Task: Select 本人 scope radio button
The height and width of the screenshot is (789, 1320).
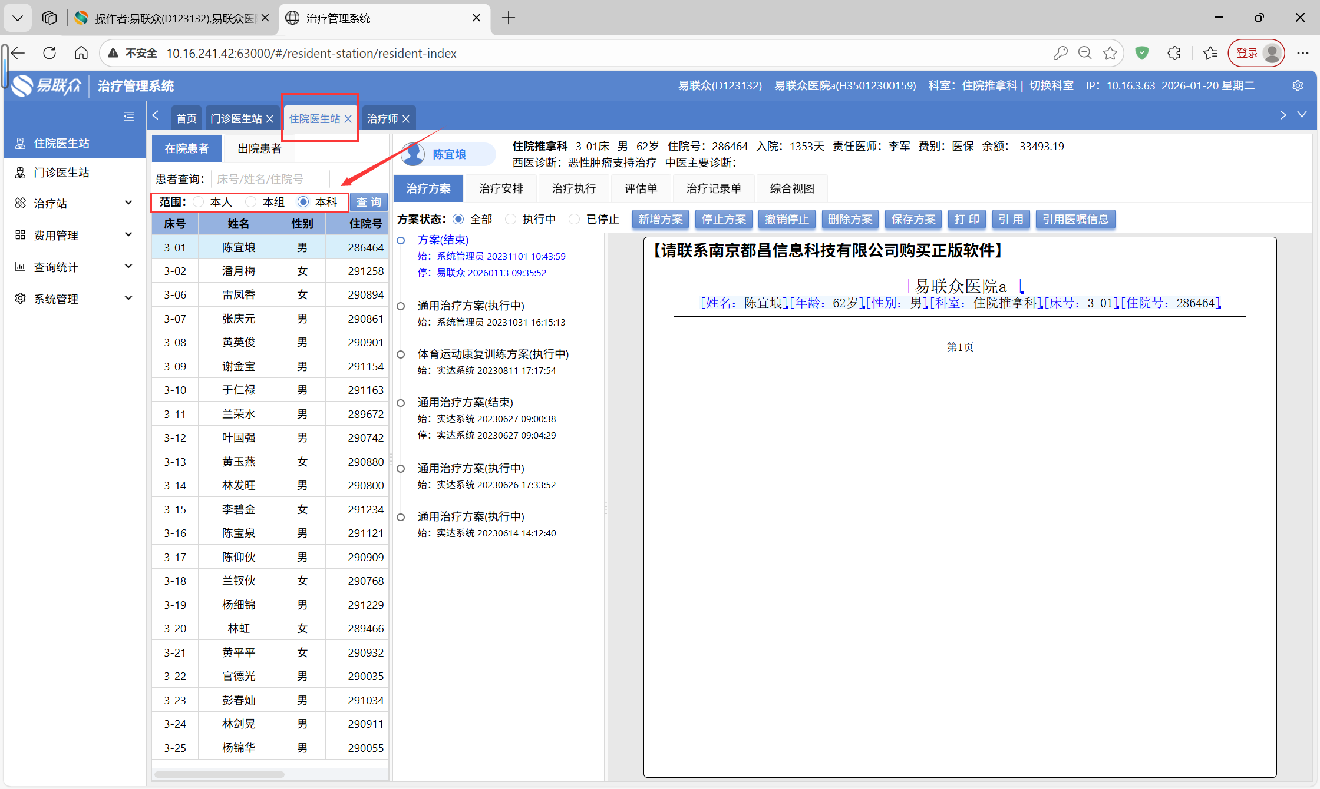Action: [199, 202]
